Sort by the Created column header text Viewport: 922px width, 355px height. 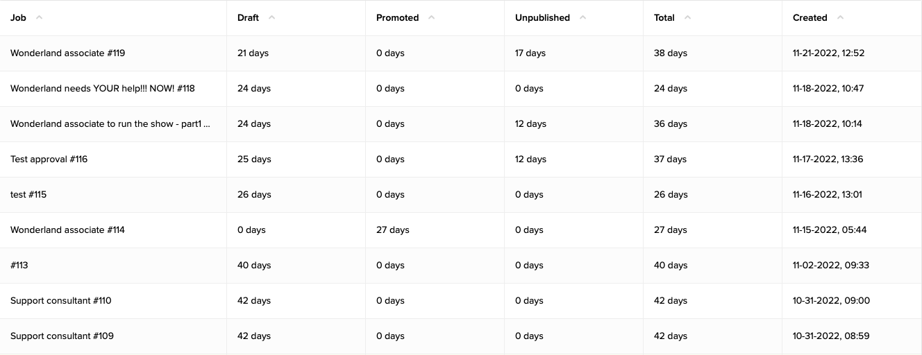click(810, 18)
